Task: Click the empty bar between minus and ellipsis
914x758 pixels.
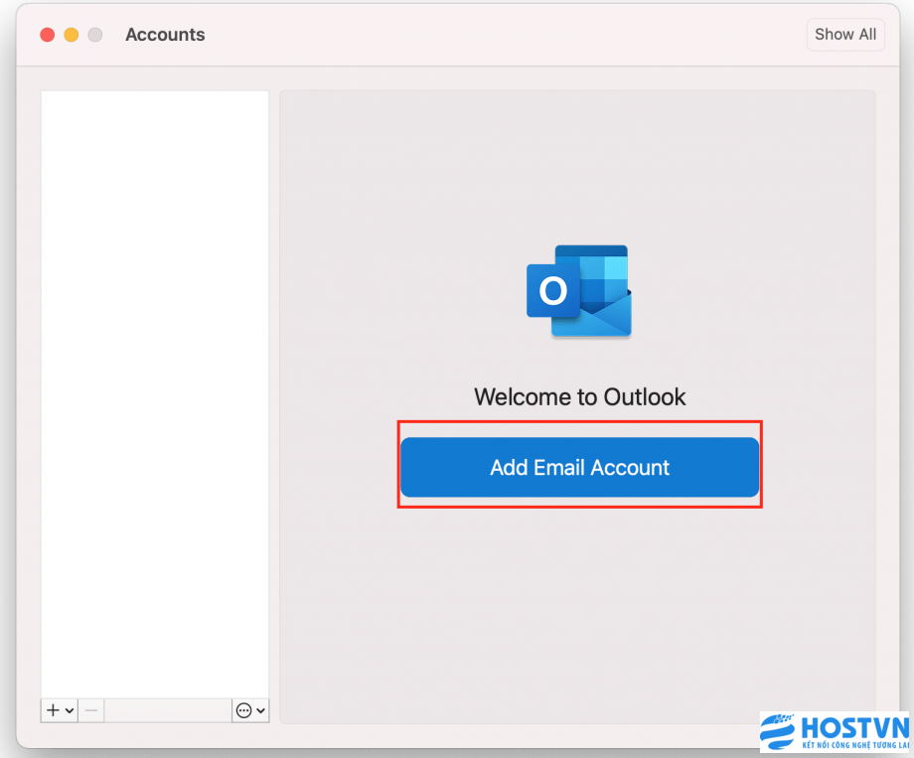Action: [167, 710]
